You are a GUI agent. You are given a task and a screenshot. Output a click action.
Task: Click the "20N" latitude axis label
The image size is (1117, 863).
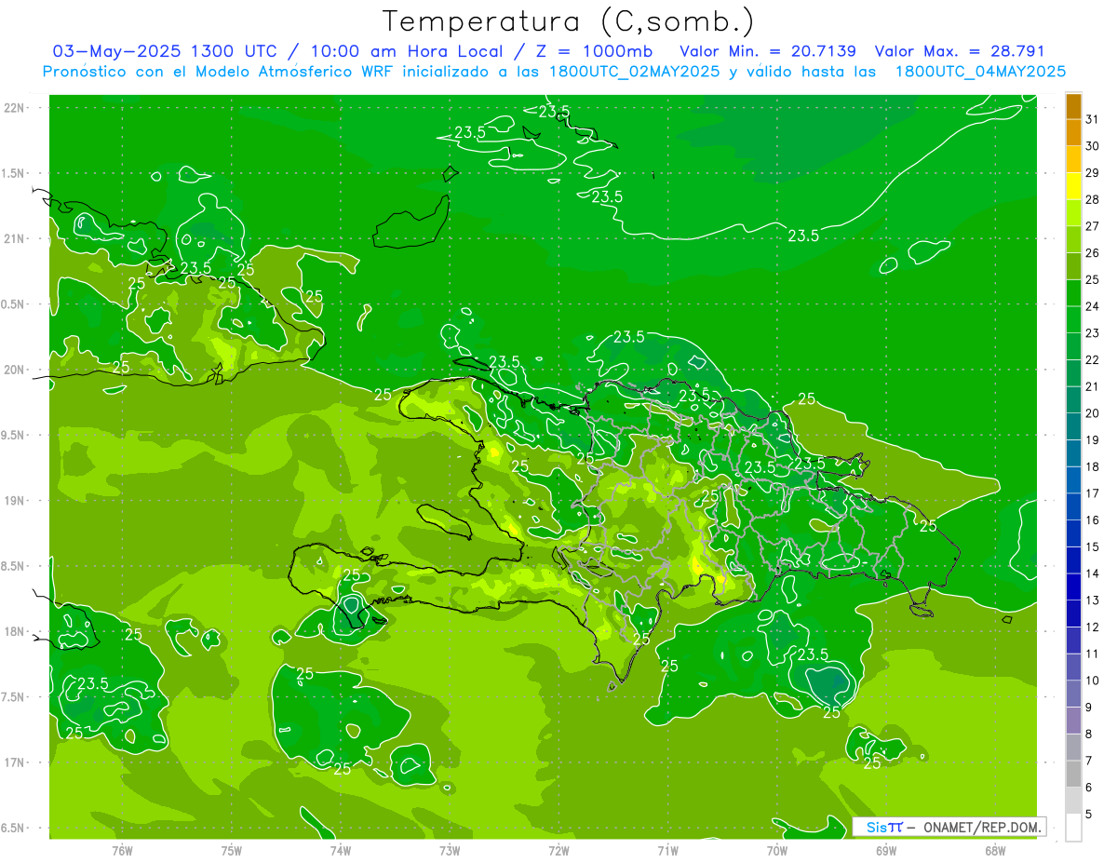pyautogui.click(x=14, y=370)
